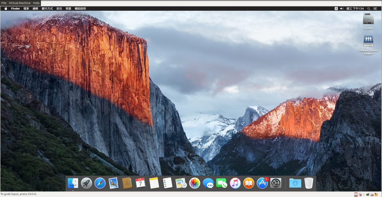Launch FaceTime green video icon
382x197 pixels.
click(x=222, y=183)
